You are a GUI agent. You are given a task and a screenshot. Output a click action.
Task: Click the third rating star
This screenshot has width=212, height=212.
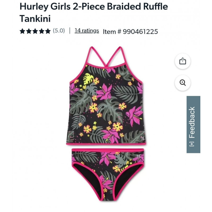pyautogui.click(x=35, y=31)
